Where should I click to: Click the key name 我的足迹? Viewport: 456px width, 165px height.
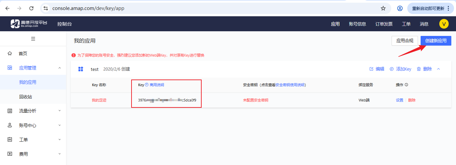99,100
